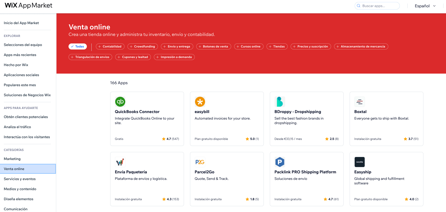446x212 pixels.
Task: Select the Venta online category
Action: [x=28, y=169]
